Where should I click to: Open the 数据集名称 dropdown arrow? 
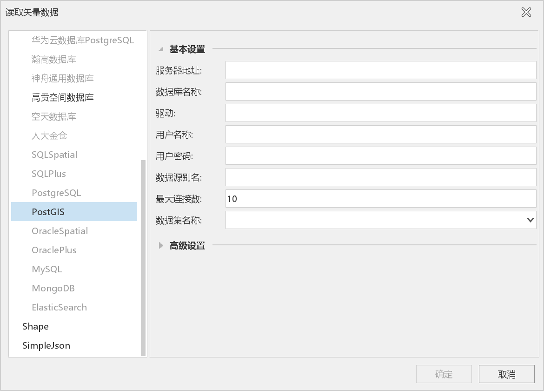click(530, 220)
